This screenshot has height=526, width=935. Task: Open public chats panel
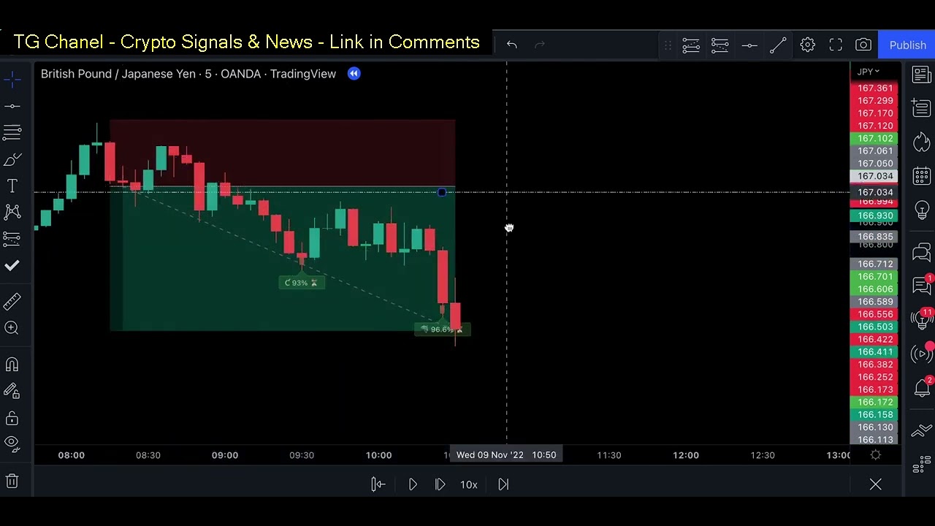pyautogui.click(x=921, y=252)
